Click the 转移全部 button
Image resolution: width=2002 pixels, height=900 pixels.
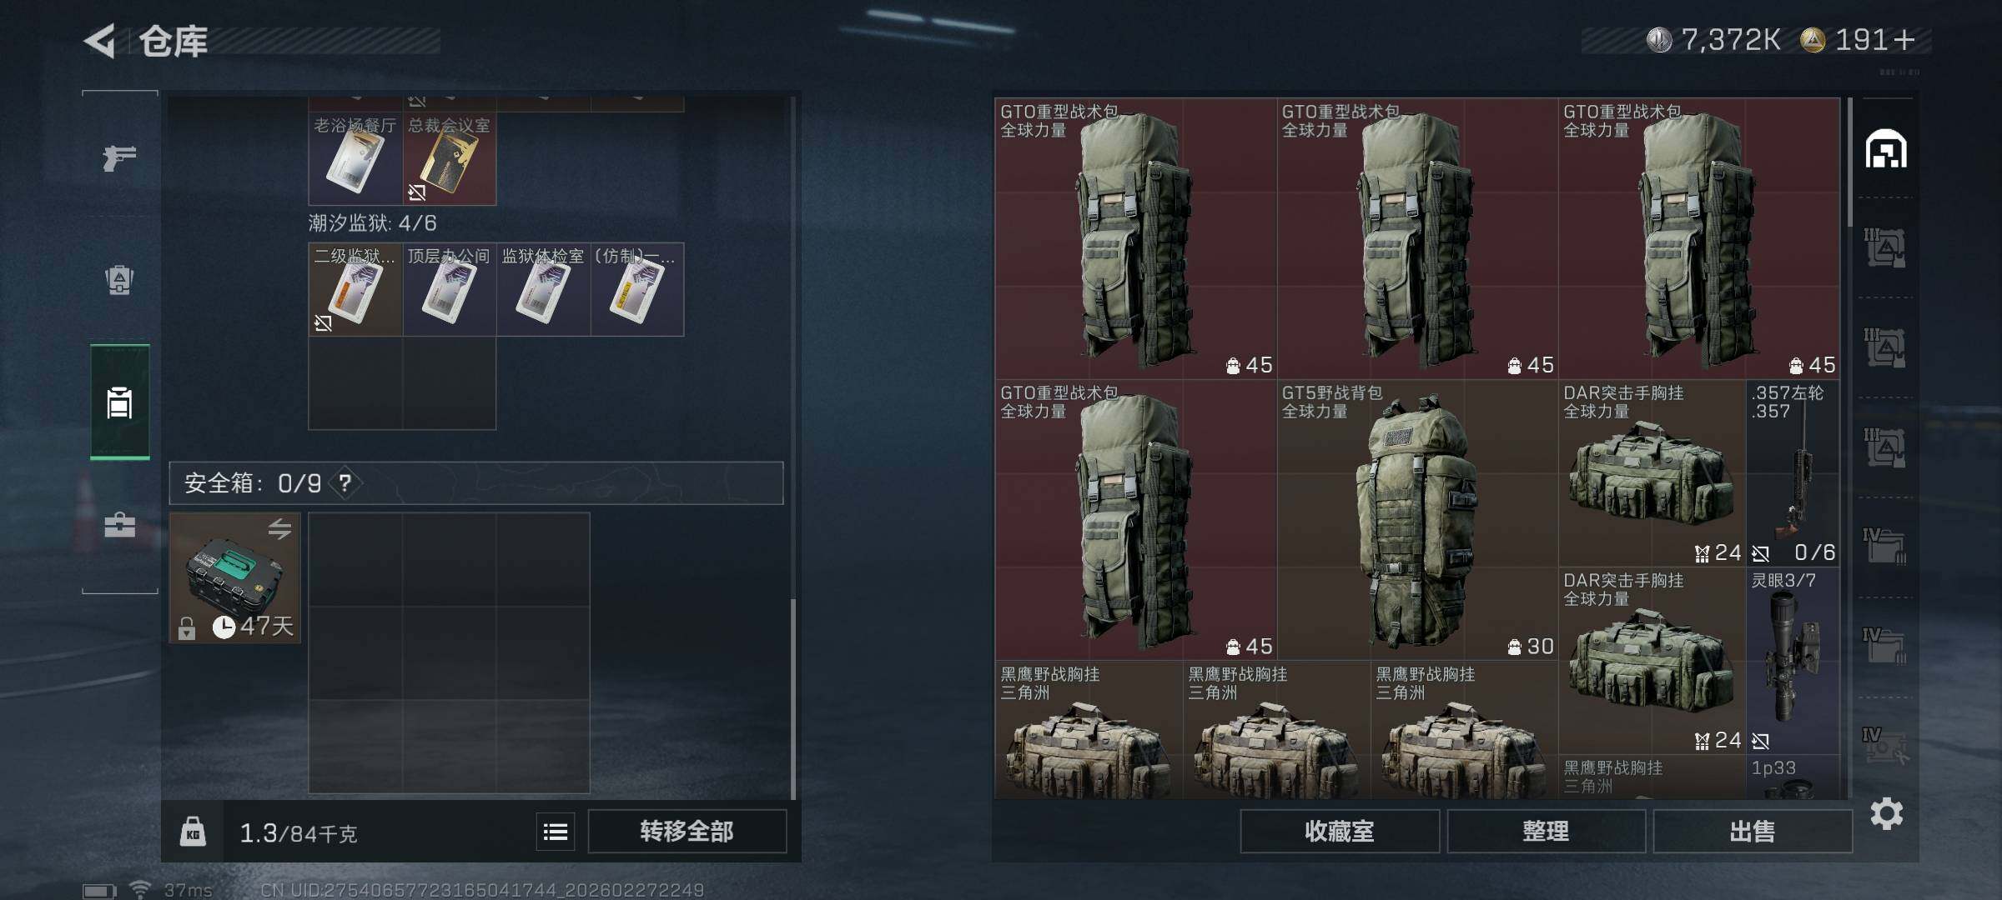click(687, 831)
